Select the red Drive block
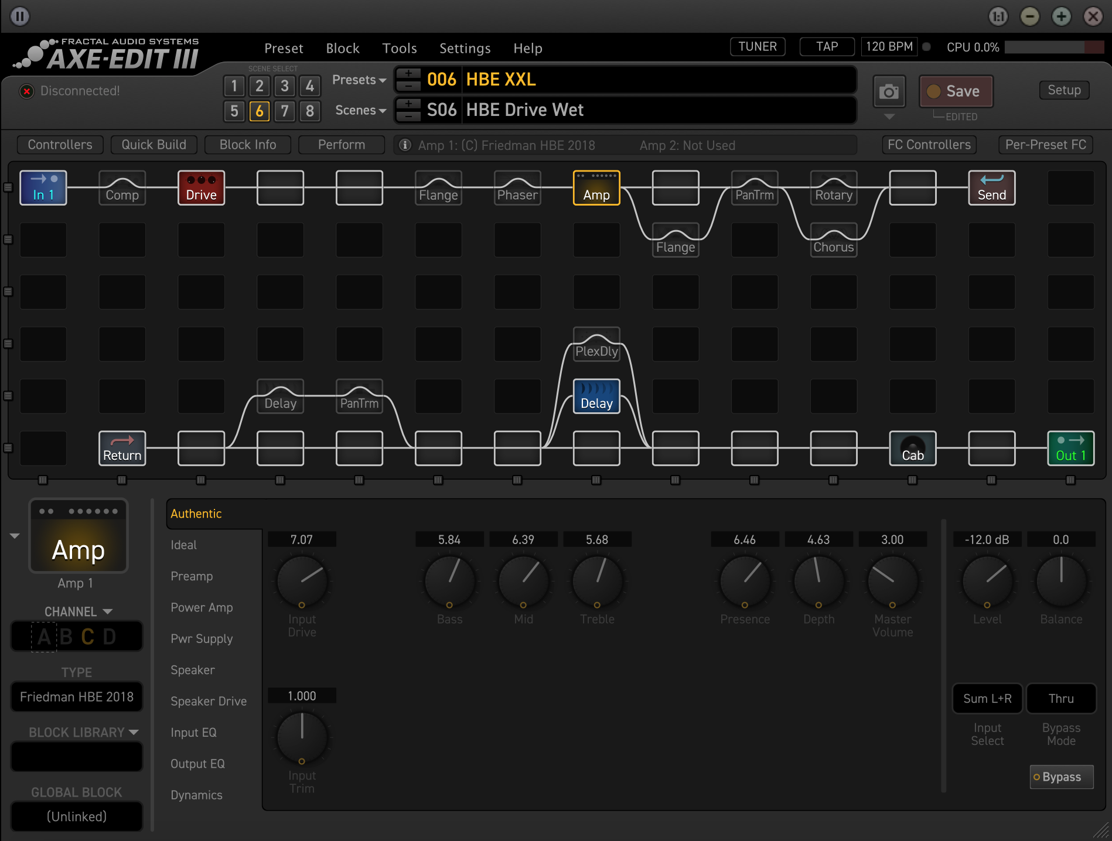1112x841 pixels. pos(202,188)
